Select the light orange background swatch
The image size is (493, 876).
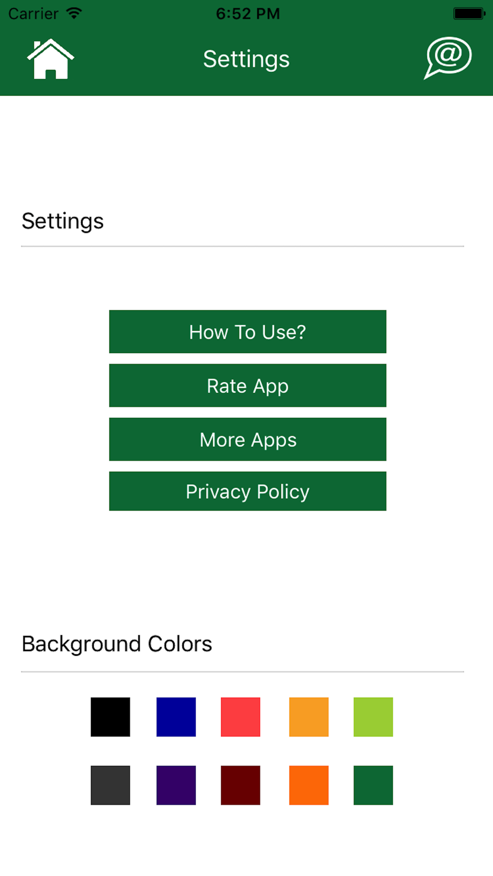tap(309, 717)
